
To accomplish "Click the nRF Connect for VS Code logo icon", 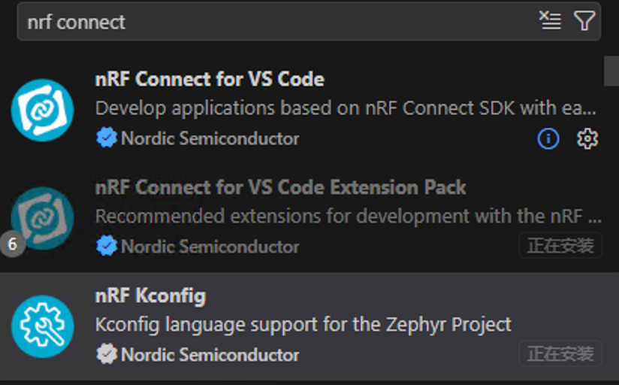I will (x=43, y=110).
